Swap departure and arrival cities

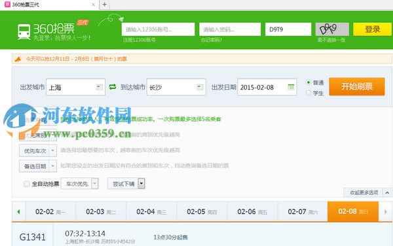pyautogui.click(x=113, y=87)
